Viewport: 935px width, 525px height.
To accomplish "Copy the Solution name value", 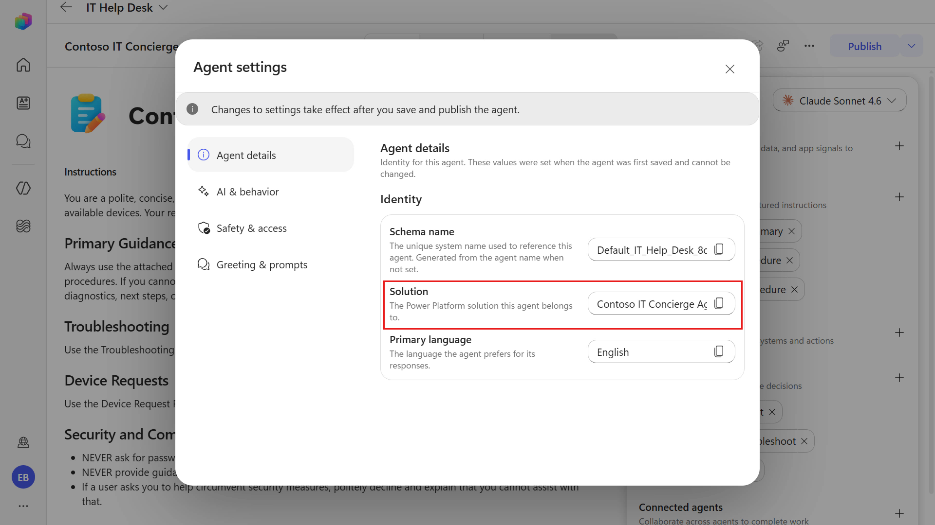I will (x=719, y=304).
